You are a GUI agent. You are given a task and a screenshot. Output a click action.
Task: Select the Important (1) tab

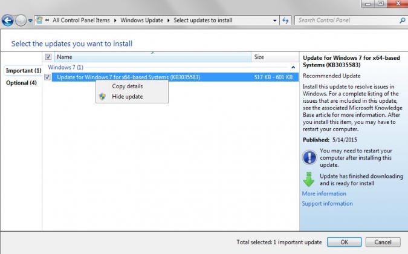[23, 71]
